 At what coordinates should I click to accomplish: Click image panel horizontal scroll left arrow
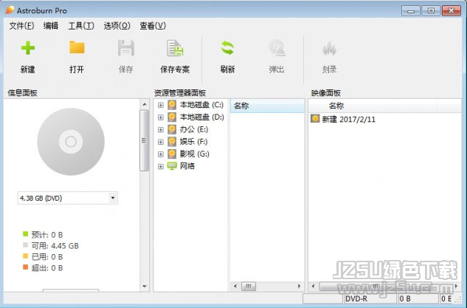313,287
